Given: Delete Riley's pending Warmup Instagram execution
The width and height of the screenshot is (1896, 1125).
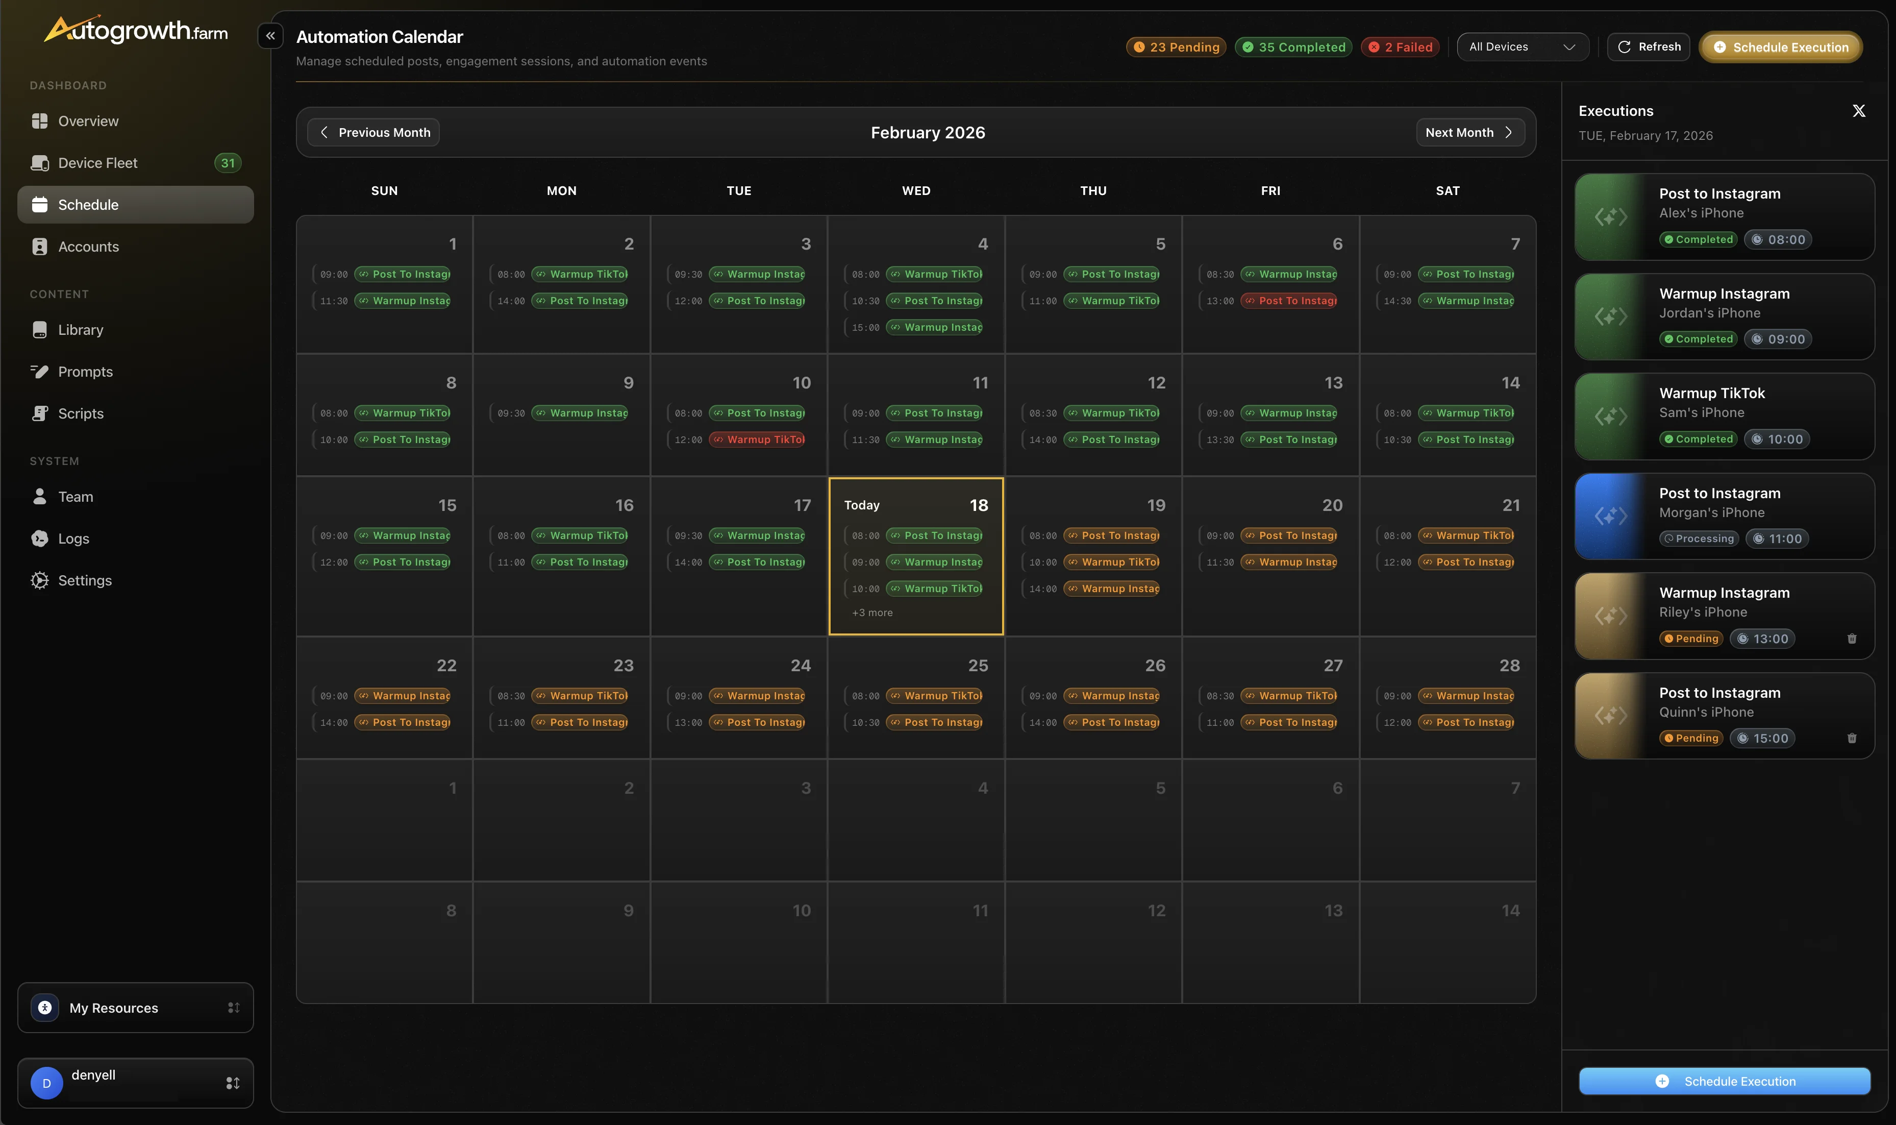Looking at the screenshot, I should (1852, 639).
